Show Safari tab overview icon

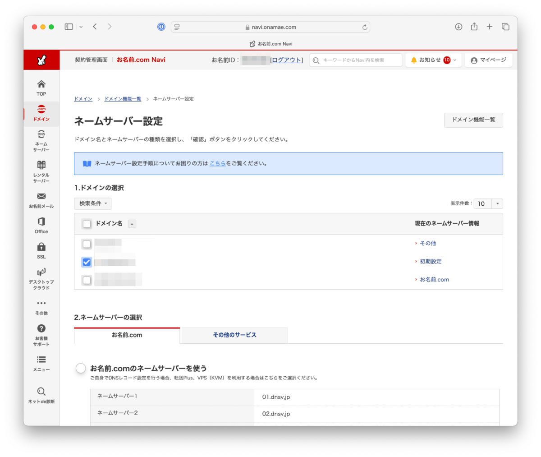tap(505, 27)
